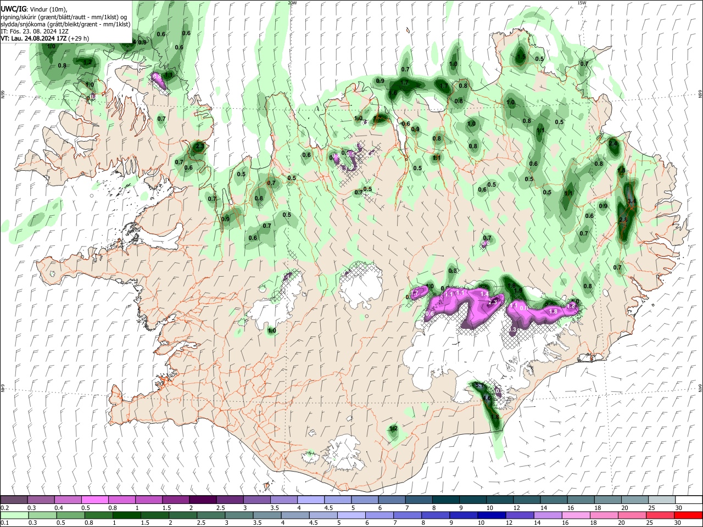Click the 20W longitude label
703x527 pixels.
click(292, 3)
